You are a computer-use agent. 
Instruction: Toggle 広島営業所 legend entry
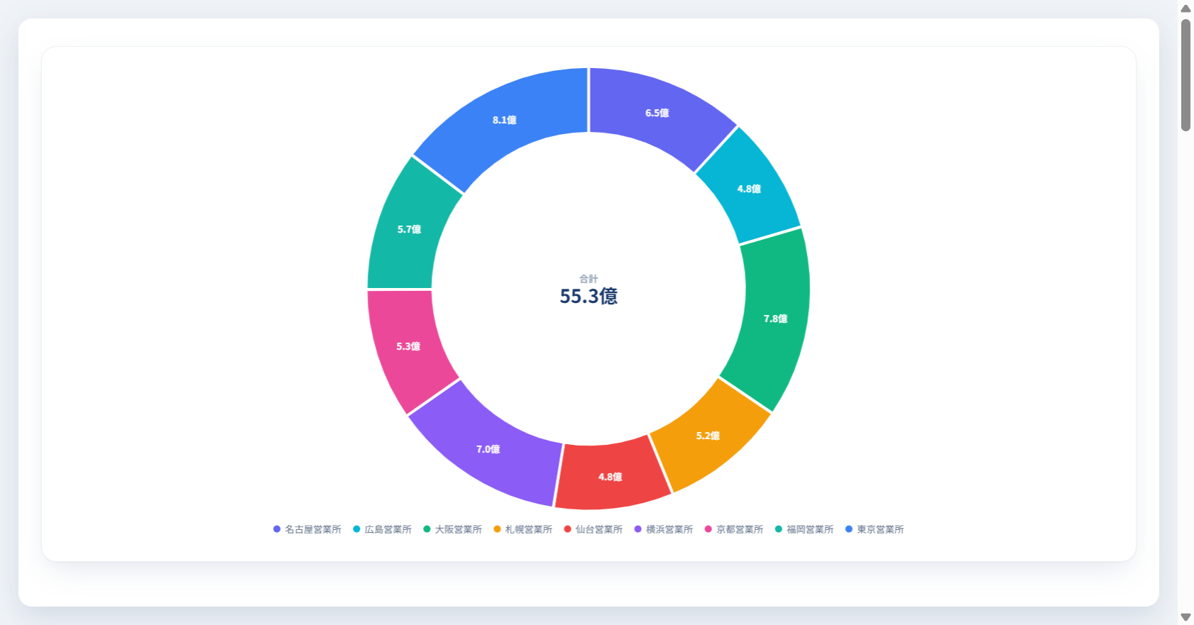pos(382,529)
